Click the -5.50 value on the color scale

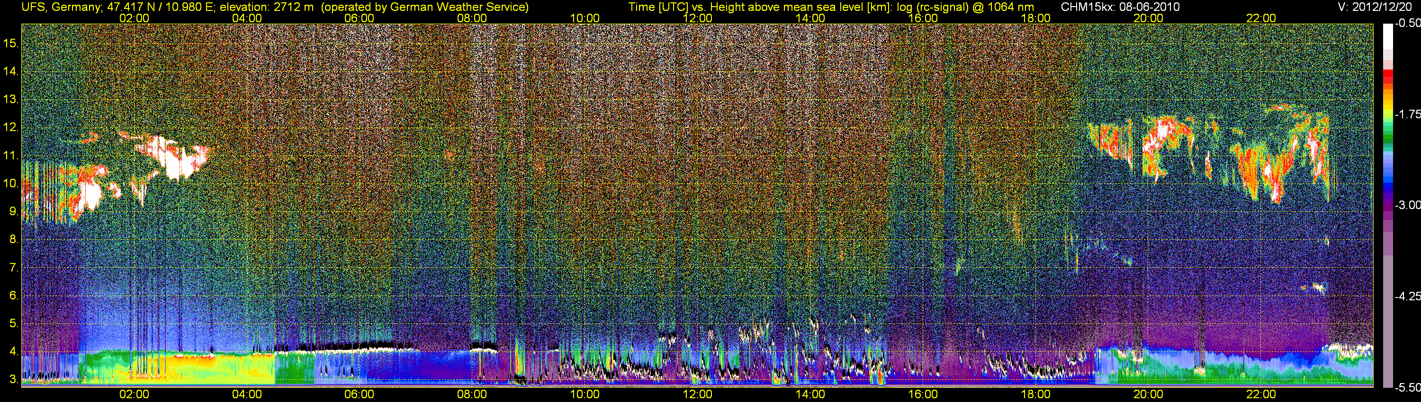pyautogui.click(x=1407, y=387)
